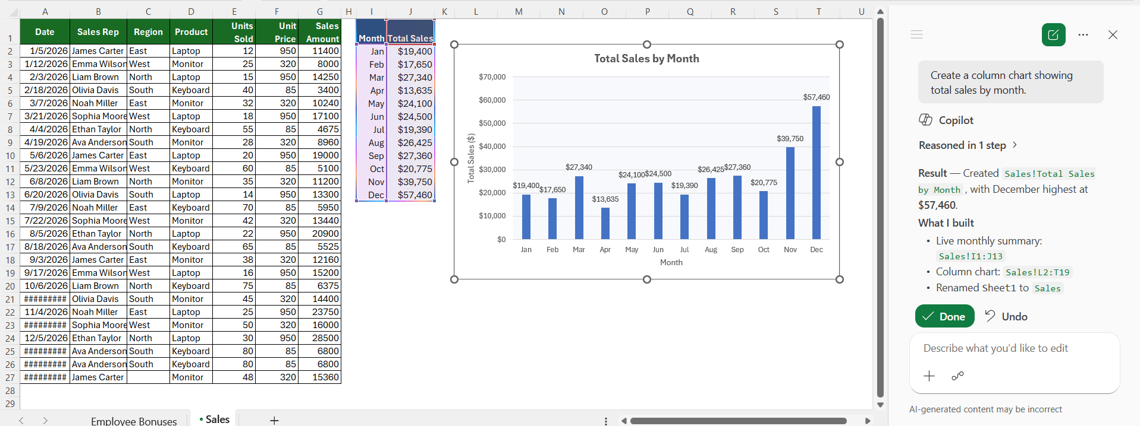Click the cell showing $57,460
The height and width of the screenshot is (426, 1140).
410,195
